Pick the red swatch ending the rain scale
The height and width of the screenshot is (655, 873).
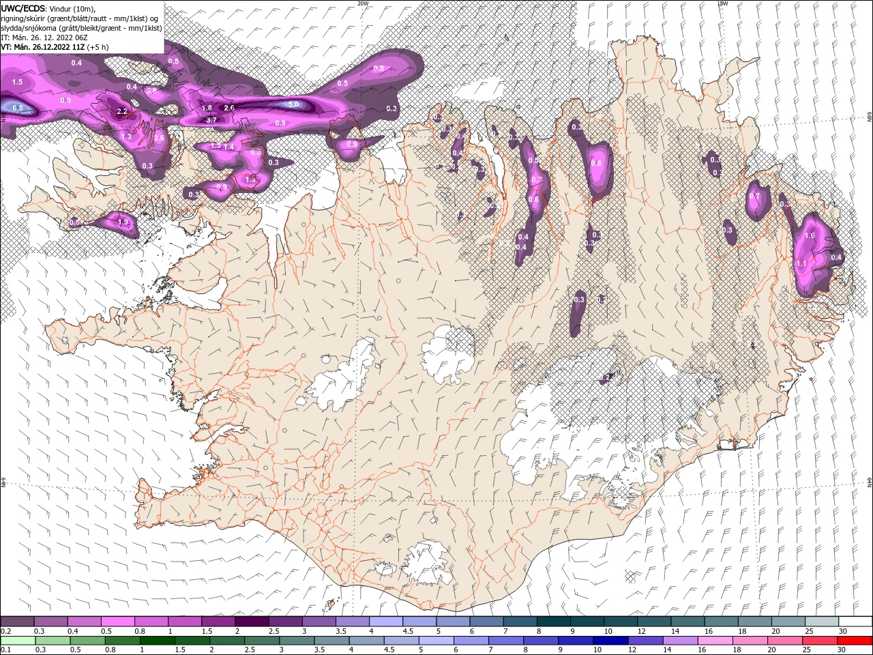pos(854,641)
